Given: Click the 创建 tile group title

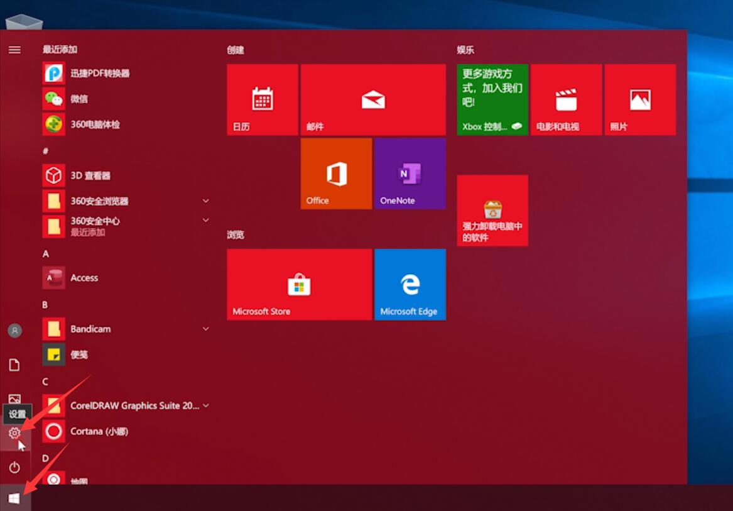Looking at the screenshot, I should (236, 50).
